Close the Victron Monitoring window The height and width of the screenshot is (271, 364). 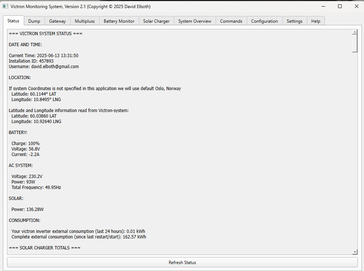coord(357,6)
